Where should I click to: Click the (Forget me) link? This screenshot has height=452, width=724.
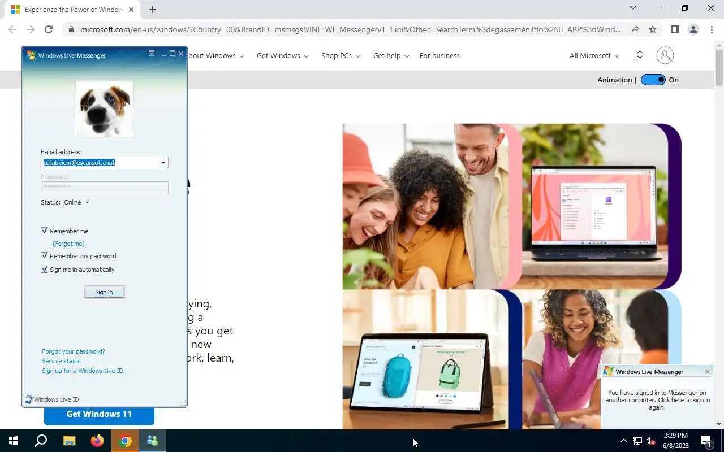pyautogui.click(x=68, y=244)
